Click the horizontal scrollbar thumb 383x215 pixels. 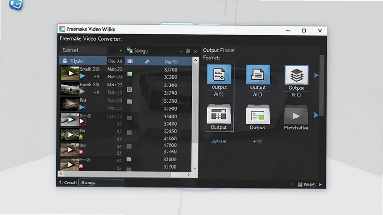(117, 174)
